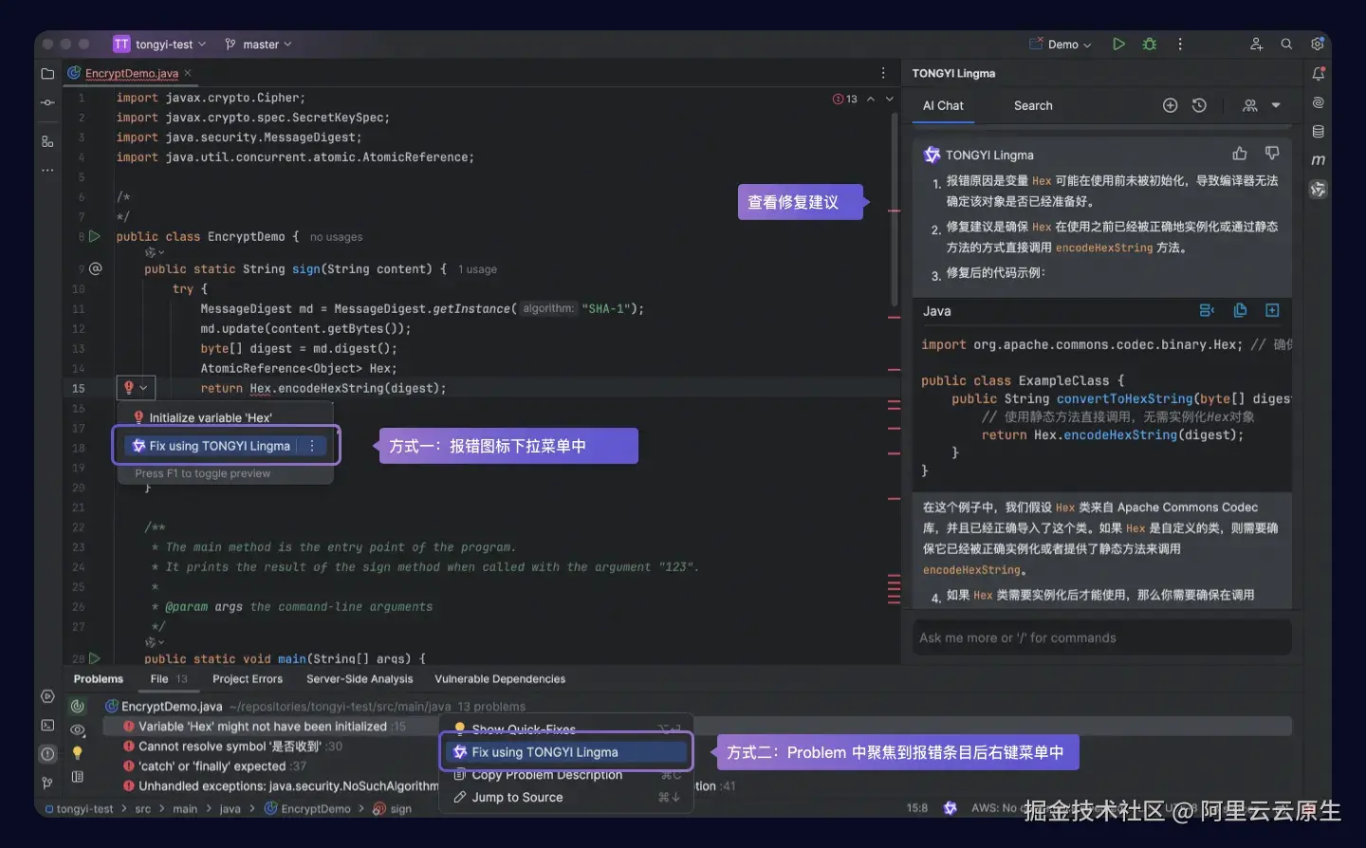Screen dimensions: 1366x848
Task: Open chat history clock icon
Action: [x=1199, y=105]
